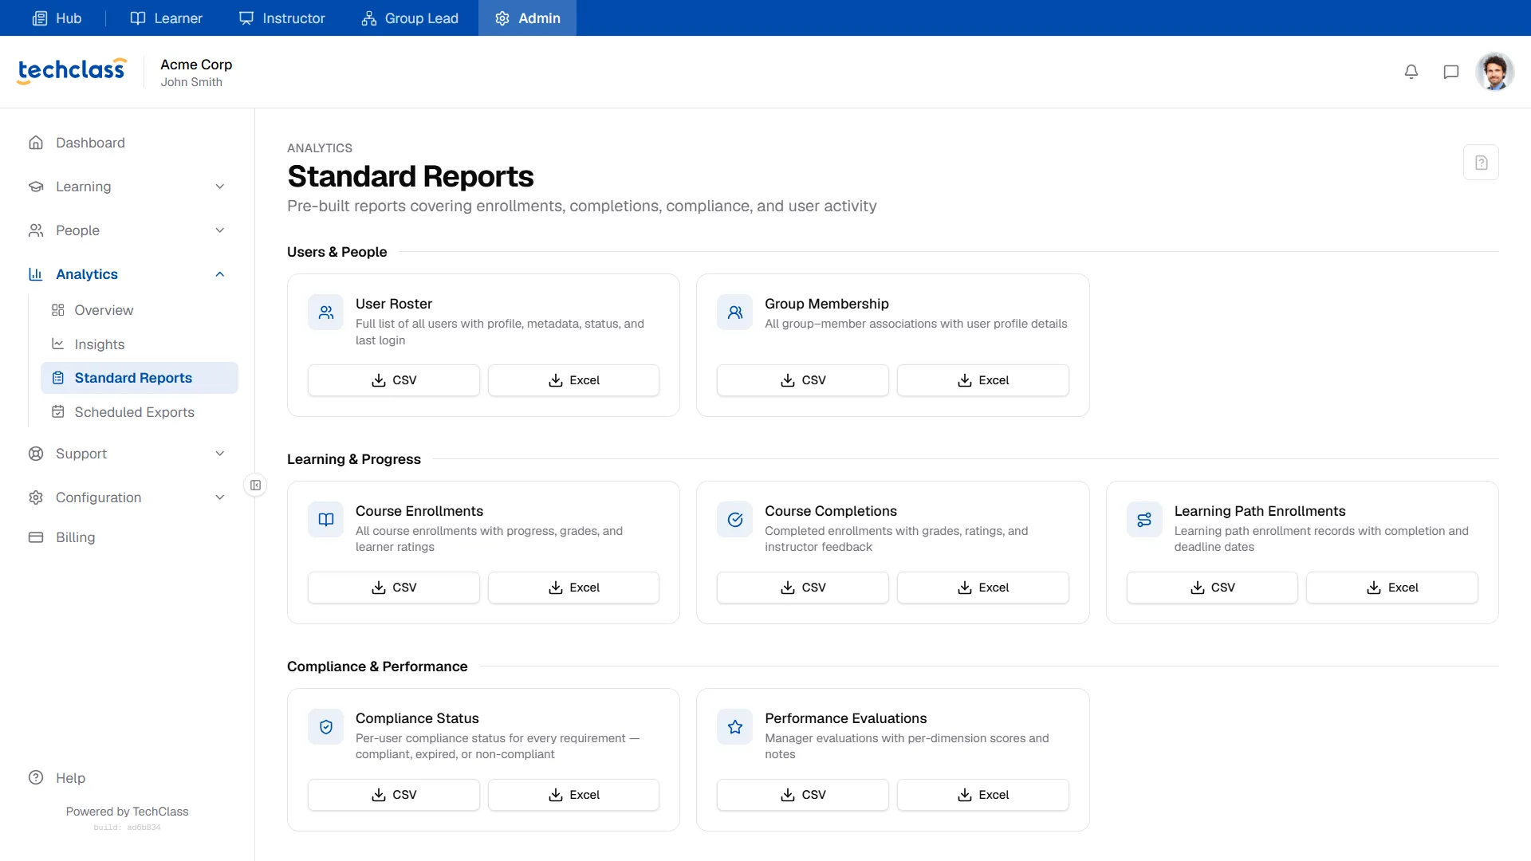
Task: Click the Help label in the sidebar
Action: (70, 778)
